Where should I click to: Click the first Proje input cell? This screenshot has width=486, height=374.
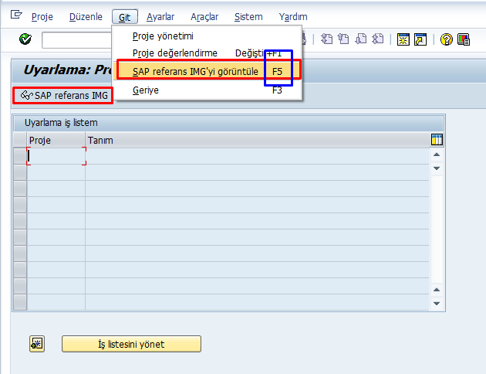[x=56, y=156]
